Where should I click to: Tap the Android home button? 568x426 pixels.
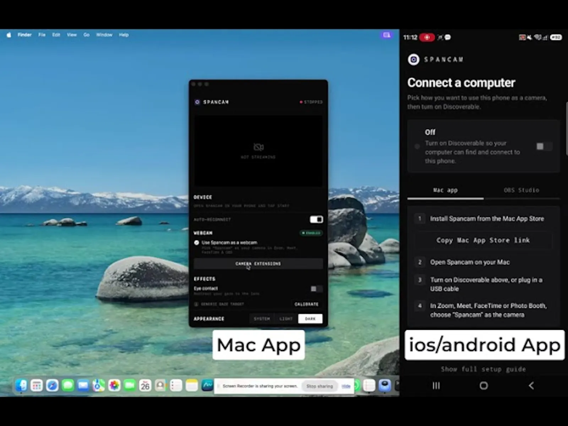pos(484,386)
